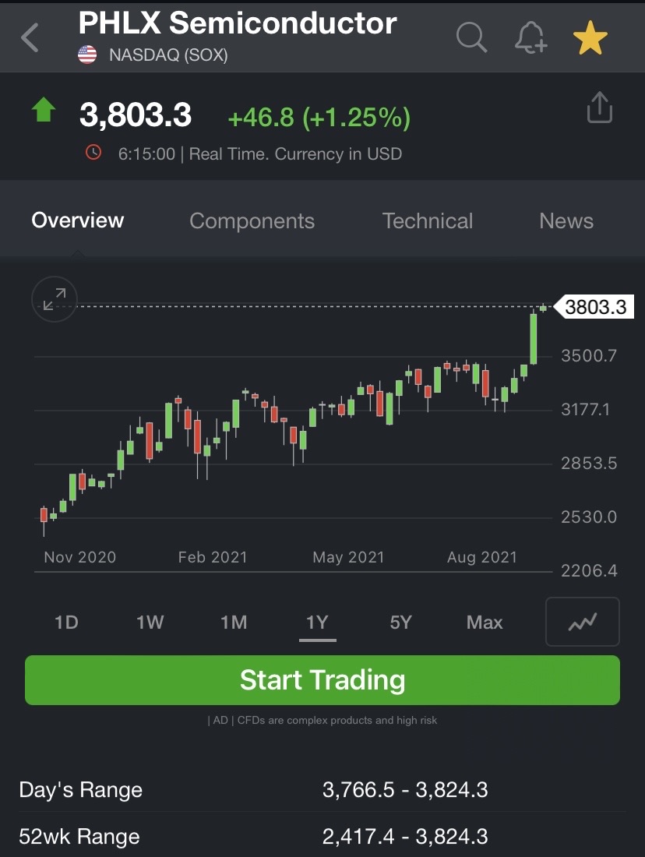Tap the Start Trading button
The width and height of the screenshot is (645, 857).
pyautogui.click(x=322, y=680)
